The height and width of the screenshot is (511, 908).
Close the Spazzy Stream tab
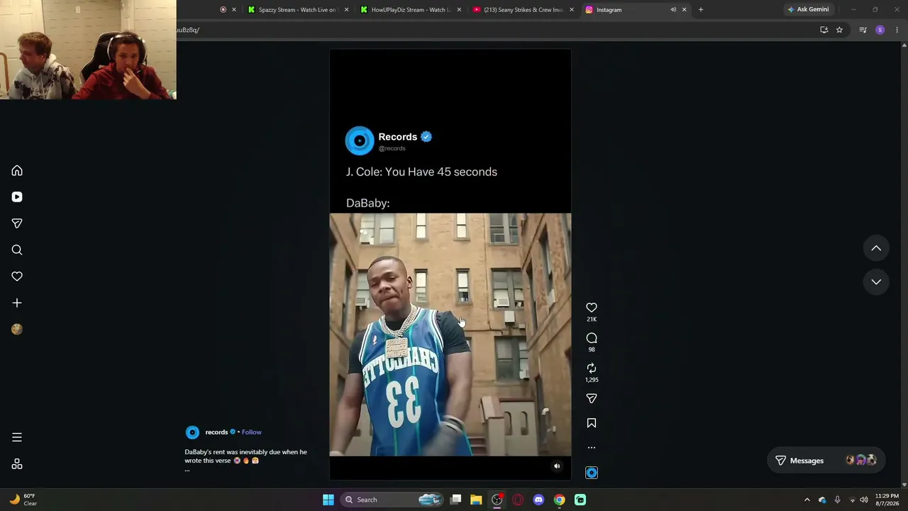(x=346, y=10)
